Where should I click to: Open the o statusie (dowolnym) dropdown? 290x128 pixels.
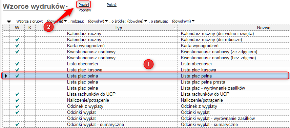(183, 21)
